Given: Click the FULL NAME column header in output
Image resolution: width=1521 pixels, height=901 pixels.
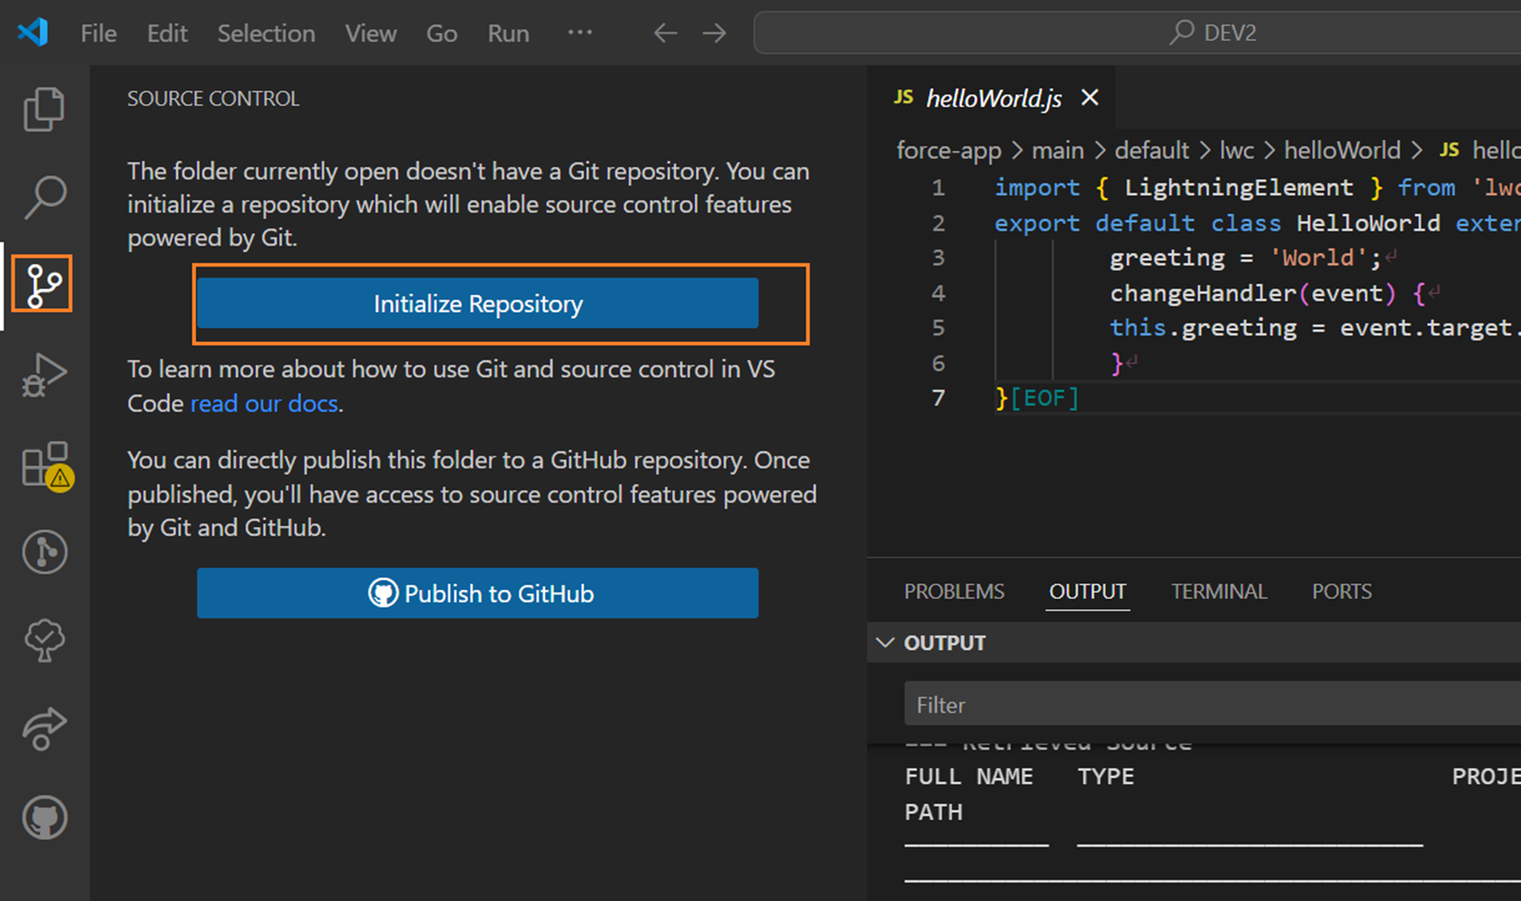Looking at the screenshot, I should pyautogui.click(x=969, y=776).
